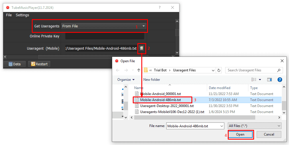Open the Settings menu in TubeMusicPlayer

click(22, 15)
